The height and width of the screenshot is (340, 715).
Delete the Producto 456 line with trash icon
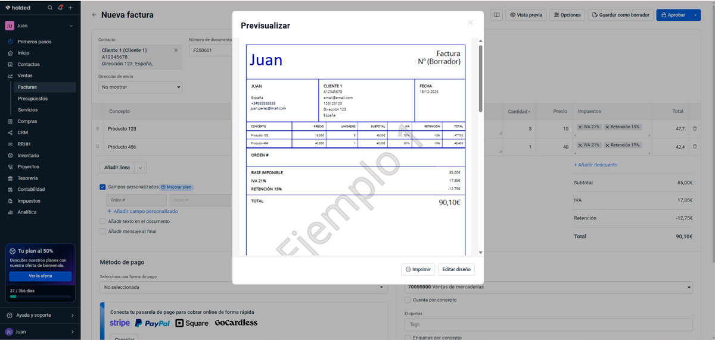coord(695,147)
